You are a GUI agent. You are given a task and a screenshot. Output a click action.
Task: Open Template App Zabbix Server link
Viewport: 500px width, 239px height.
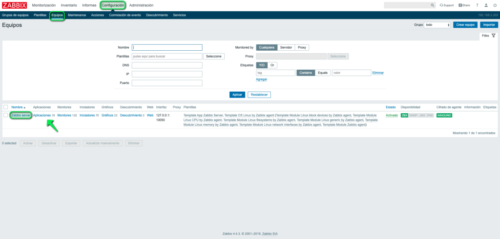pyautogui.click(x=203, y=115)
